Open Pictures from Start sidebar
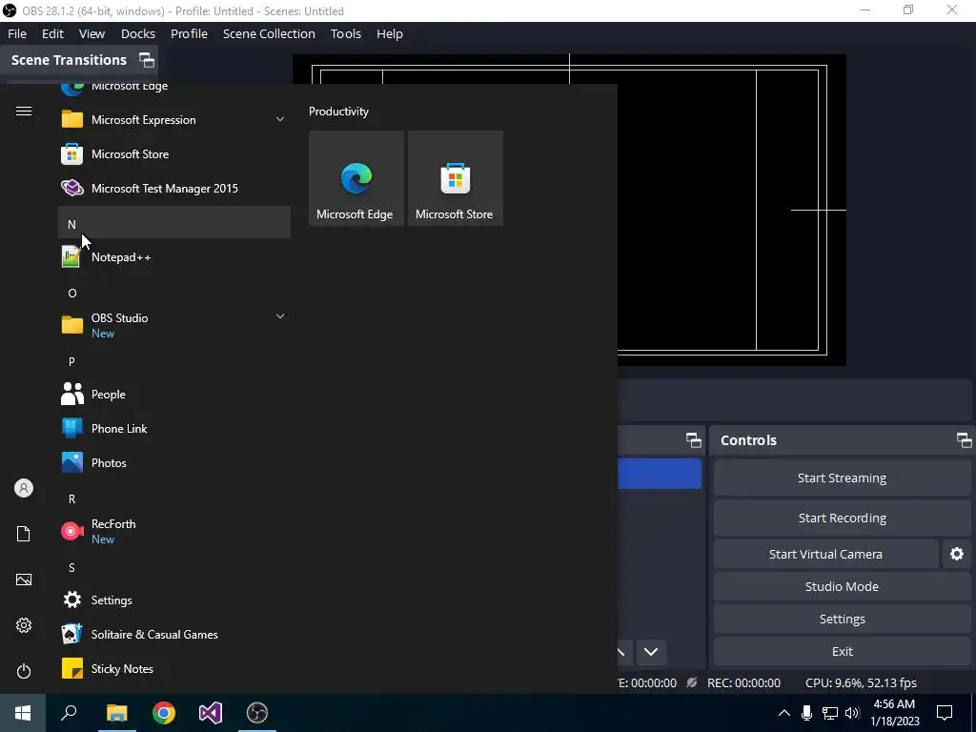976x732 pixels. pos(24,579)
